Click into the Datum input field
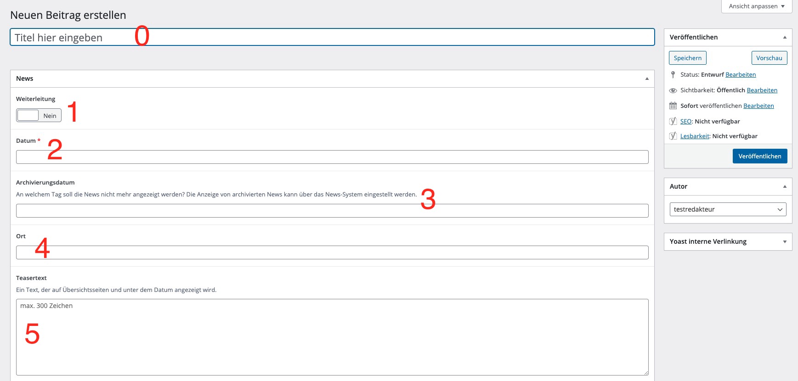798x381 pixels. point(332,157)
